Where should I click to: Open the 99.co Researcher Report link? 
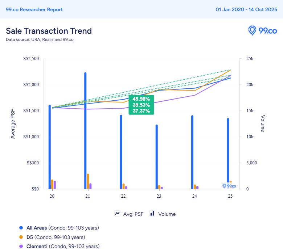pos(34,9)
